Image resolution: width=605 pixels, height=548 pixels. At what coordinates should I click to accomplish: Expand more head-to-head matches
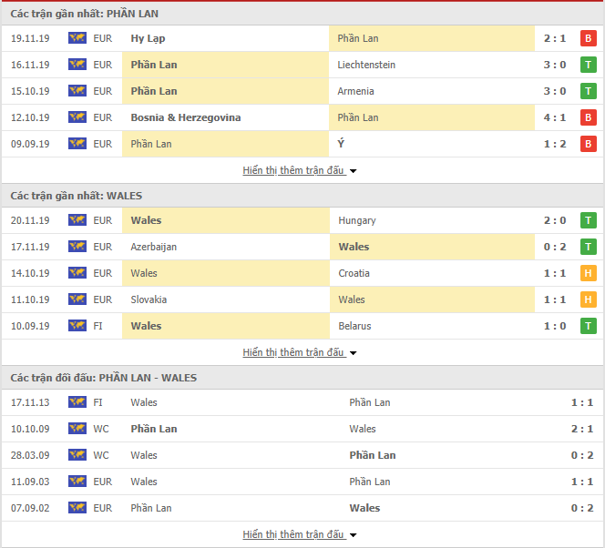pos(300,534)
